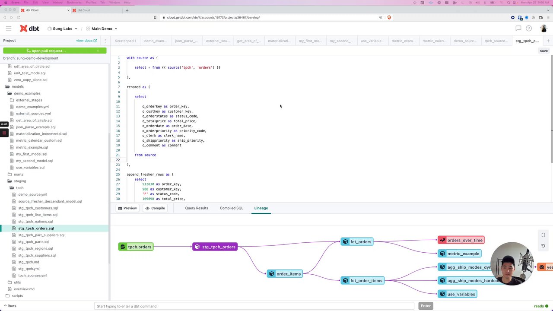Open the user profile avatar
This screenshot has width=553, height=311.
pos(543,29)
